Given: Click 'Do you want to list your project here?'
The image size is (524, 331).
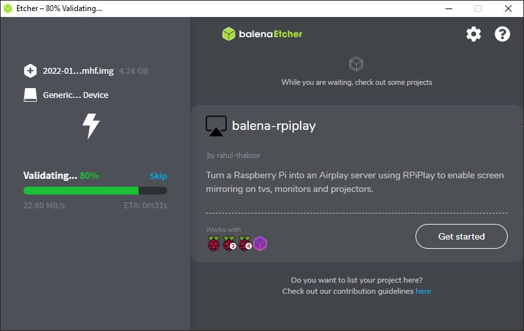Looking at the screenshot, I should 357,280.
